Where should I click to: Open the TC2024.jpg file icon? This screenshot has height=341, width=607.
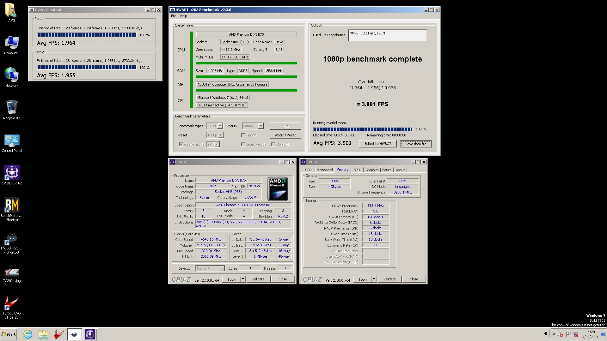tap(12, 275)
